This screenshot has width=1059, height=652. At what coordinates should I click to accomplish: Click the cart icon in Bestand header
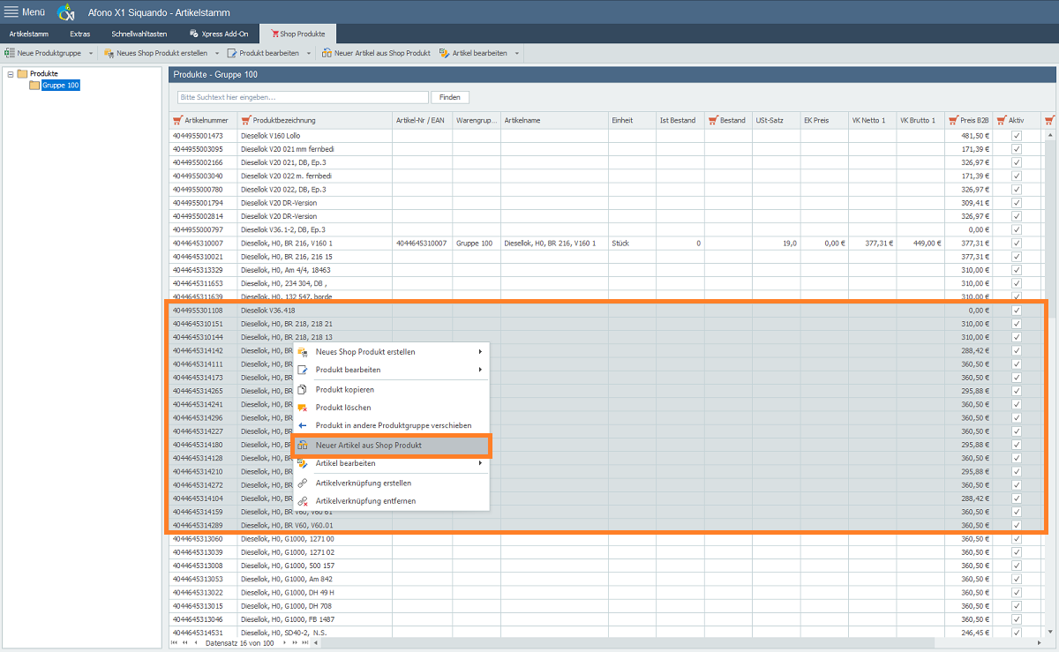click(x=713, y=120)
